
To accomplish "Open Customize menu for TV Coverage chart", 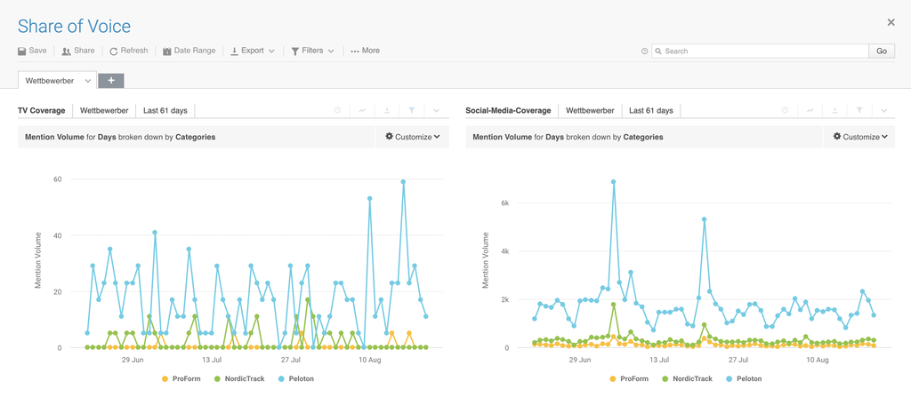I will (x=413, y=137).
